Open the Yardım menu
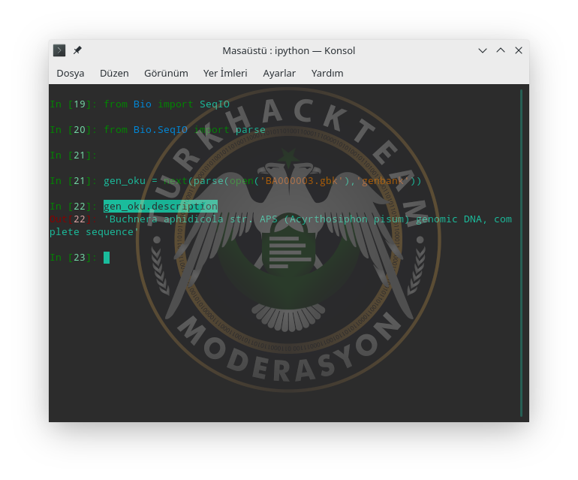Screen dimensions: 578x480 pos(327,73)
